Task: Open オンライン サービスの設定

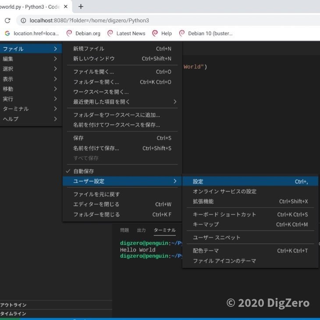Action: click(250, 192)
